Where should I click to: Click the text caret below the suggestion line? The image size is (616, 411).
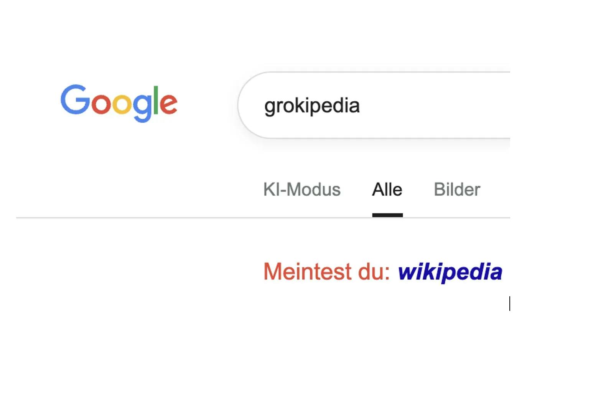tap(510, 304)
